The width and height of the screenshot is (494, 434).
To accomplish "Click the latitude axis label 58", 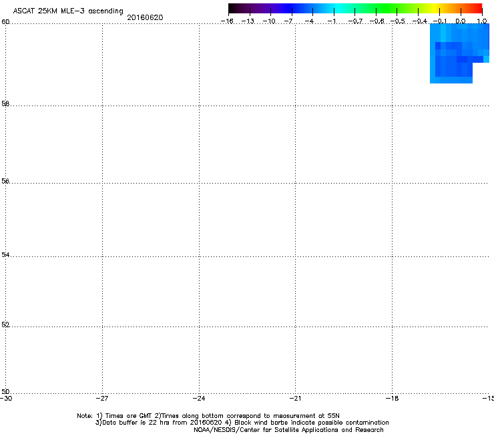I will [5, 103].
